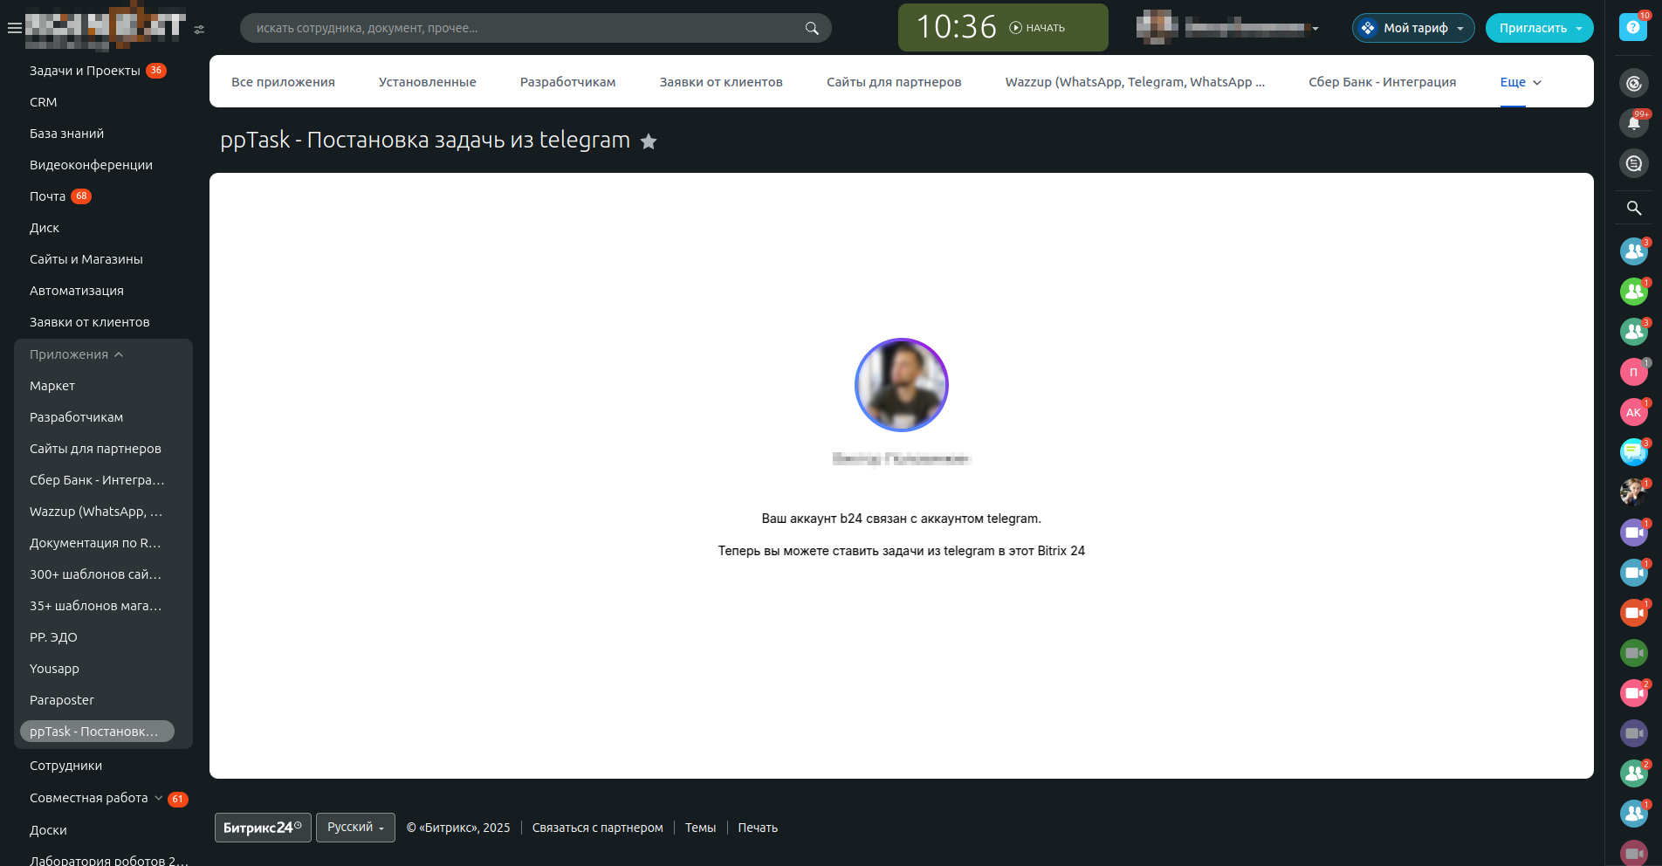Open the bright green group chat with badge 1

click(x=1634, y=292)
